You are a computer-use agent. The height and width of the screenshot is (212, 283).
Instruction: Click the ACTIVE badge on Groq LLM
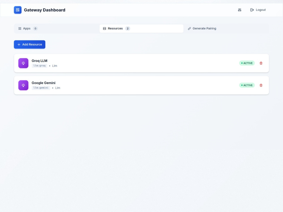coord(247,63)
